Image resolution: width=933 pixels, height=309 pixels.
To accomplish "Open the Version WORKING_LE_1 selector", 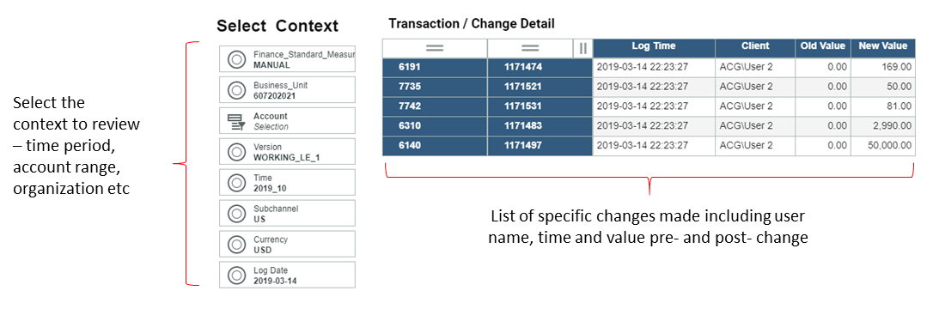I will (x=287, y=152).
